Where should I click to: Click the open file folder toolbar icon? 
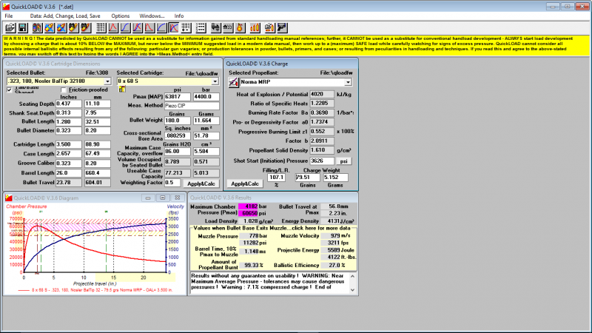(10, 27)
